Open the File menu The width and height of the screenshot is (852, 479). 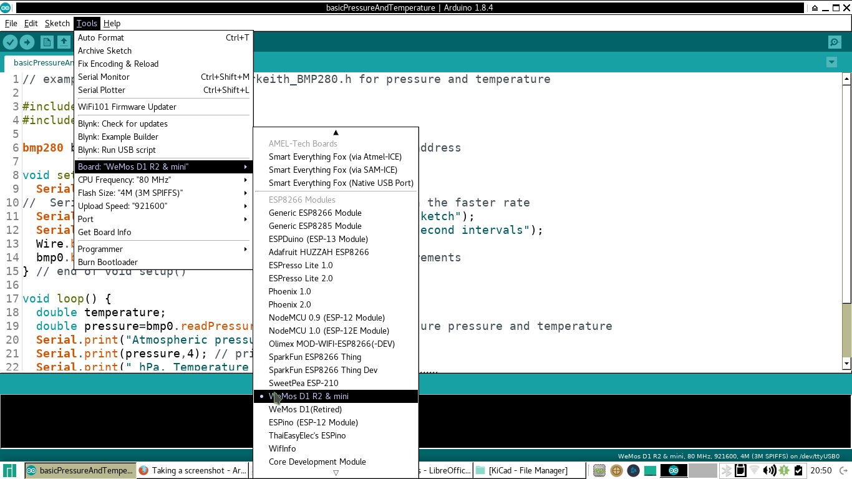click(11, 23)
